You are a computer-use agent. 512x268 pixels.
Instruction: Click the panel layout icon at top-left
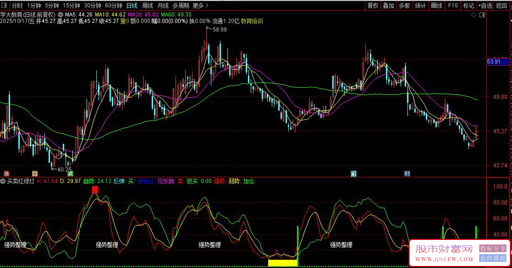coord(5,6)
